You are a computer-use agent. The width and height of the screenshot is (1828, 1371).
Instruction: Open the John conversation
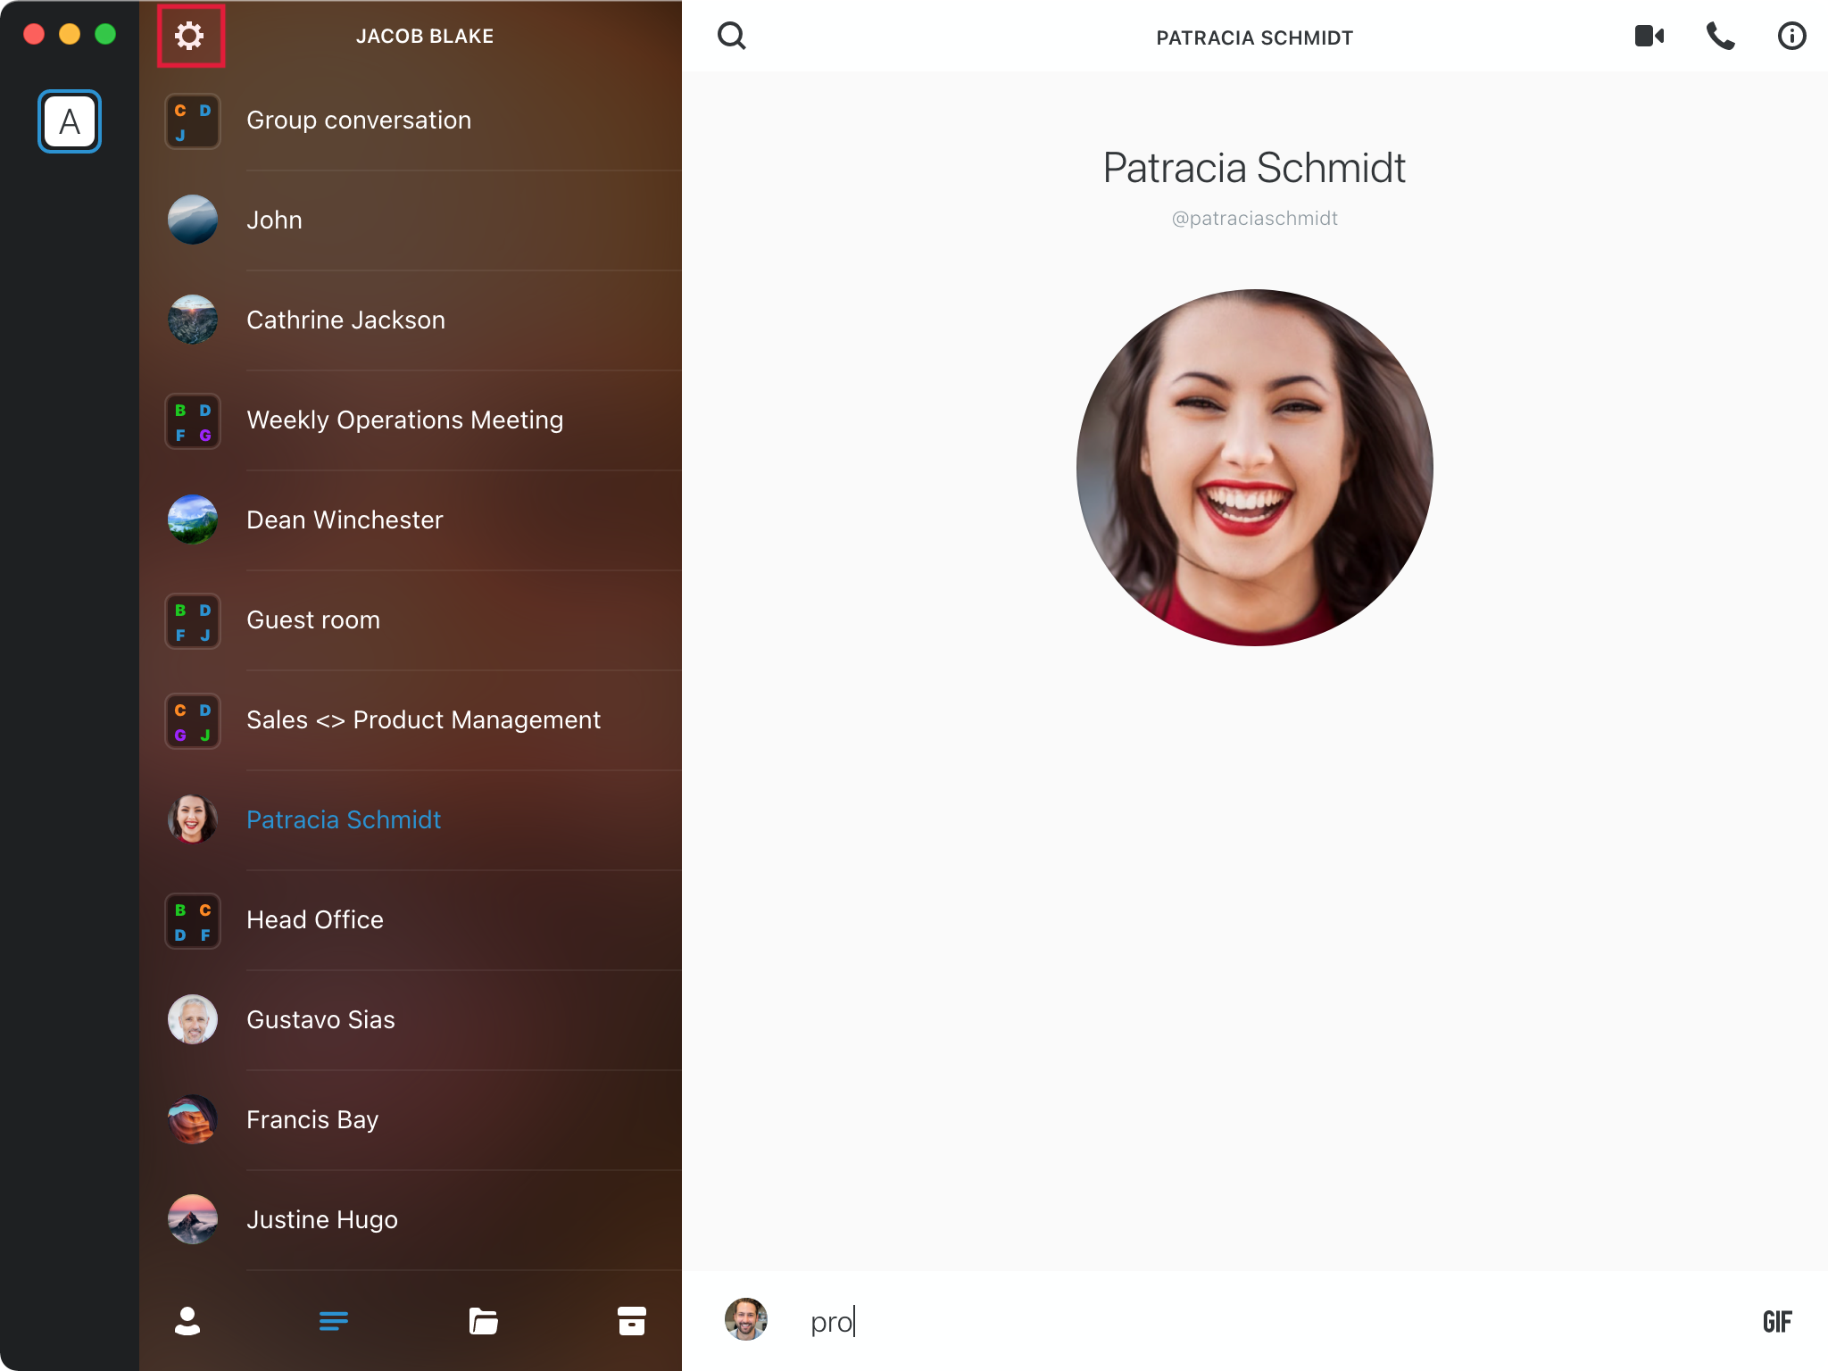(x=411, y=220)
